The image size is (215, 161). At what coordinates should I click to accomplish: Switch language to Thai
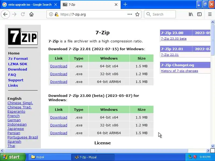tap(11, 146)
